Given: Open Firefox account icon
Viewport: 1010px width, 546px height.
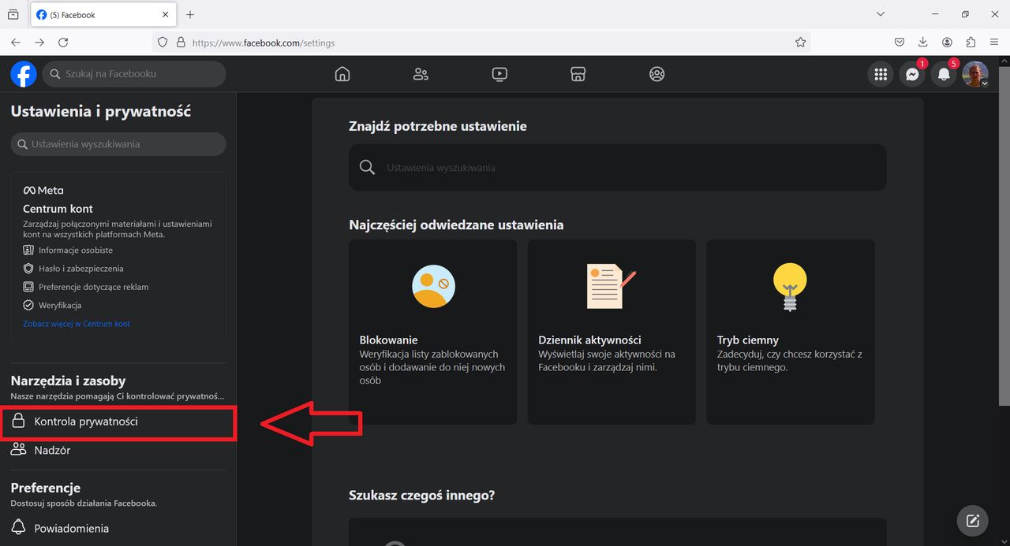Looking at the screenshot, I should coord(947,43).
